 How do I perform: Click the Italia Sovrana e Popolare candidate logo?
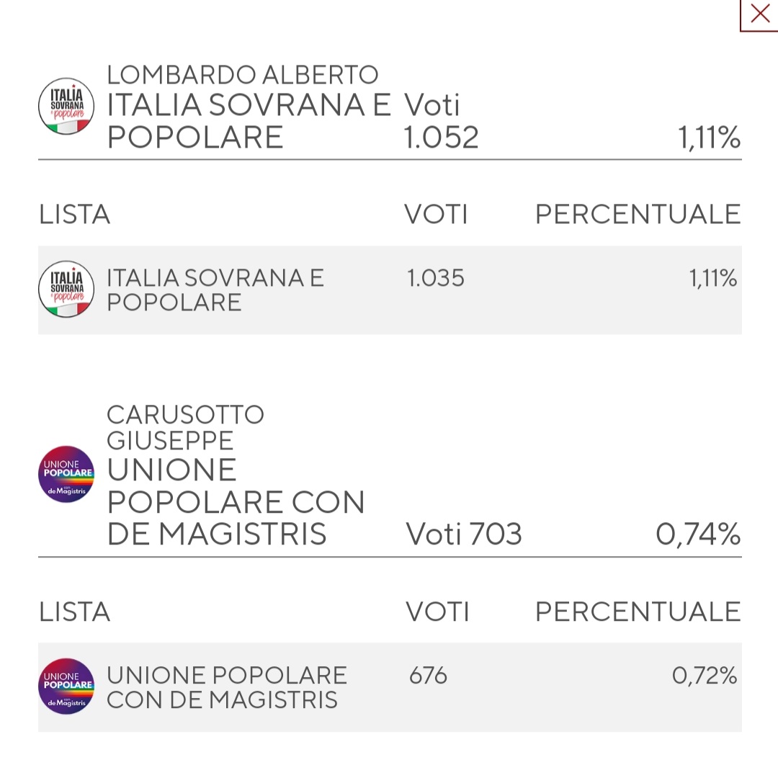pyautogui.click(x=66, y=106)
